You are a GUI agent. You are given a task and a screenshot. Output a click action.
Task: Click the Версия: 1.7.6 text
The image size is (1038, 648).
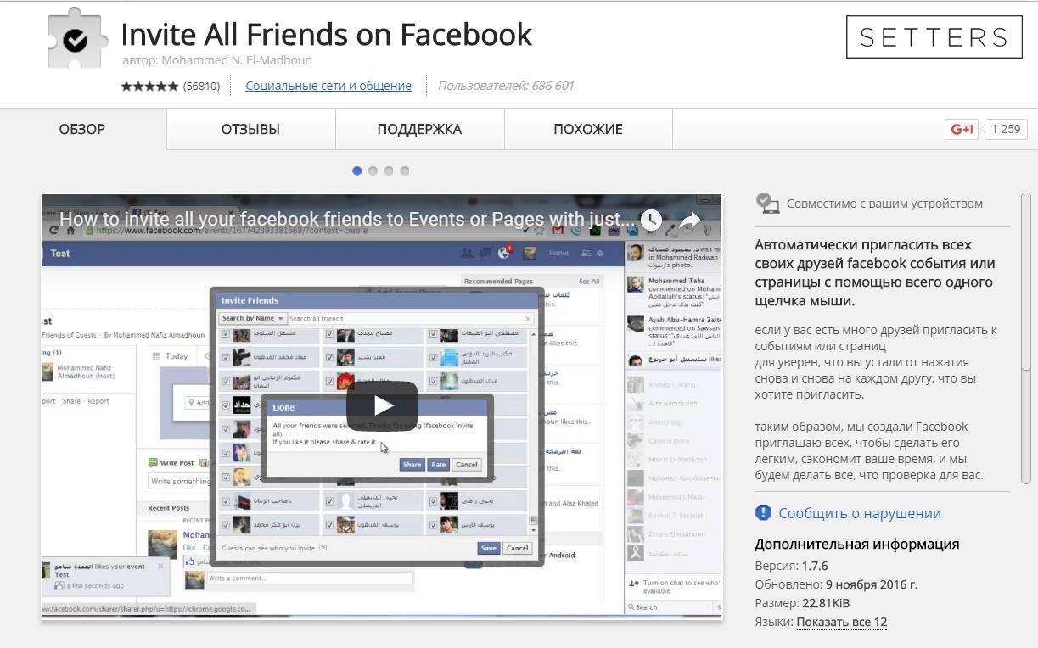click(x=791, y=566)
